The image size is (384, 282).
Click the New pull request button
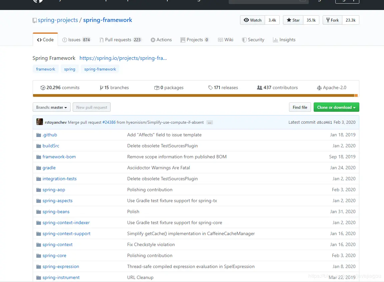[92, 107]
